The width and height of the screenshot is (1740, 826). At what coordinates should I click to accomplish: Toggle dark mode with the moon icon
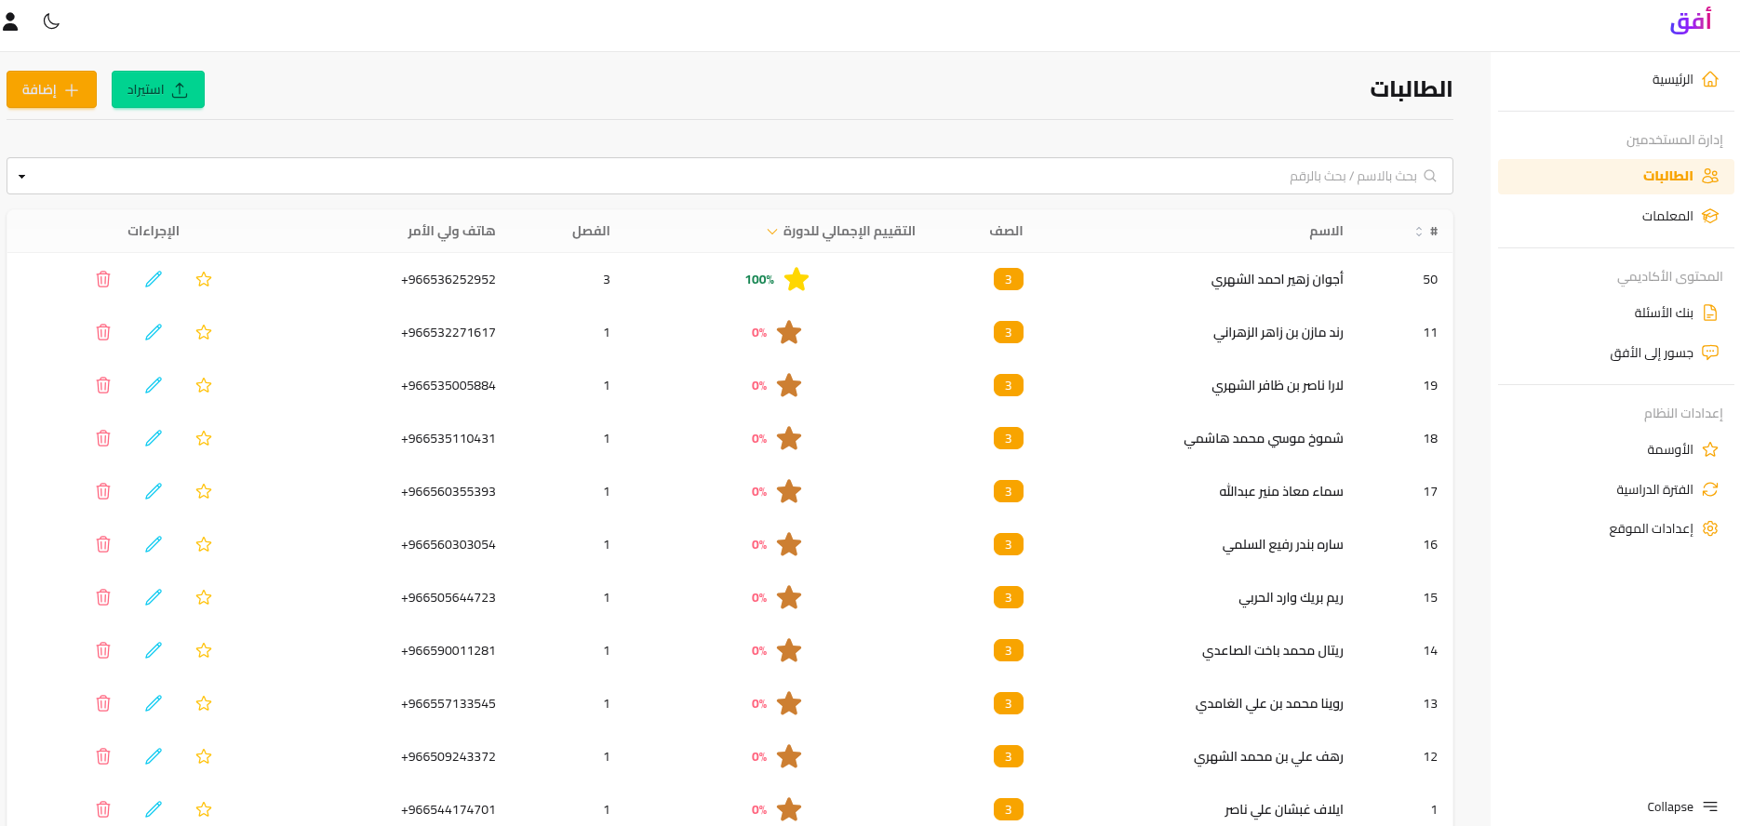point(52,21)
